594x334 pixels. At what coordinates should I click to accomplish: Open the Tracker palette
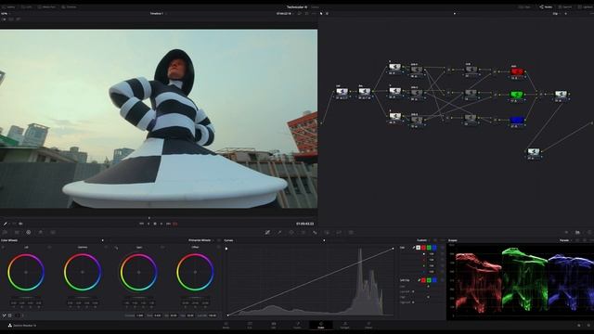click(x=303, y=232)
